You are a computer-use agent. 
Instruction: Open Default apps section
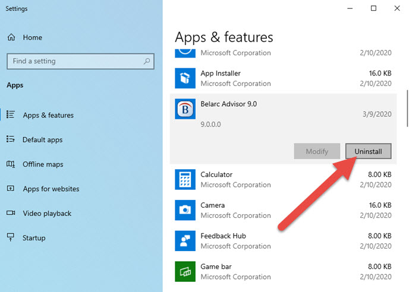(x=43, y=140)
